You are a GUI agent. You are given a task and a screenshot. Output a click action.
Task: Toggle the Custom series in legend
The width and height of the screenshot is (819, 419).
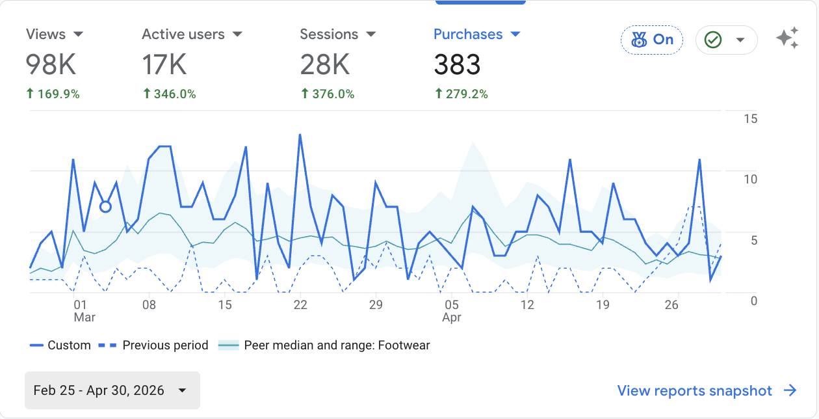(x=60, y=345)
